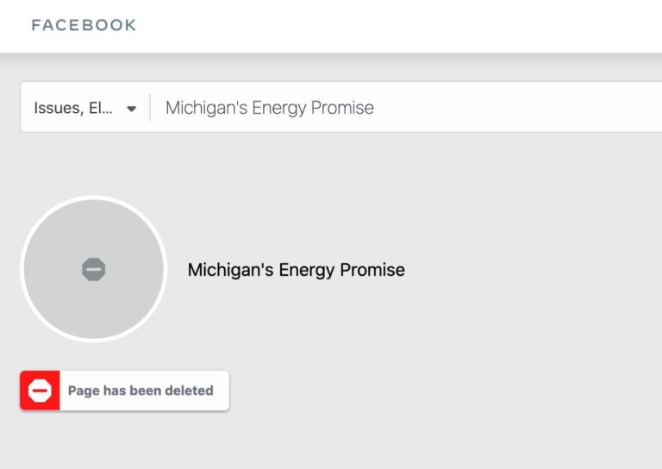Click the white ring around the profile placeholder

(x=93, y=198)
